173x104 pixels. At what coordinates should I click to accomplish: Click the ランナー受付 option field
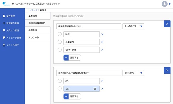[x=82, y=50]
